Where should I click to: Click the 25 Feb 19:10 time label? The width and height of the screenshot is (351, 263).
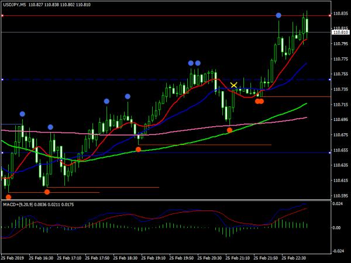pyautogui.click(x=153, y=258)
